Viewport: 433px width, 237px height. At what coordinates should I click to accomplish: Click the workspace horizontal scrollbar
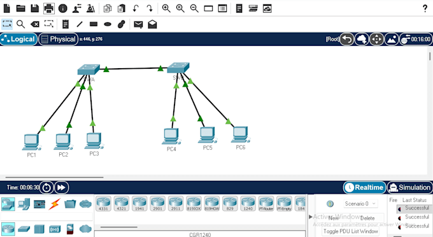pos(54,177)
